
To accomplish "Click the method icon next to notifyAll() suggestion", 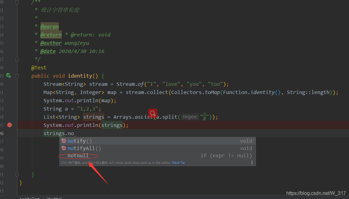I will coord(64,148).
